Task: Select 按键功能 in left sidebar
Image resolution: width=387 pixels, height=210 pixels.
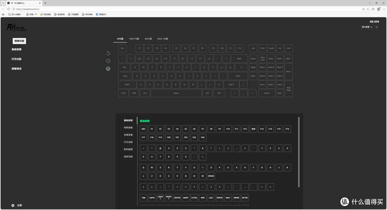Action: pyautogui.click(x=19, y=41)
